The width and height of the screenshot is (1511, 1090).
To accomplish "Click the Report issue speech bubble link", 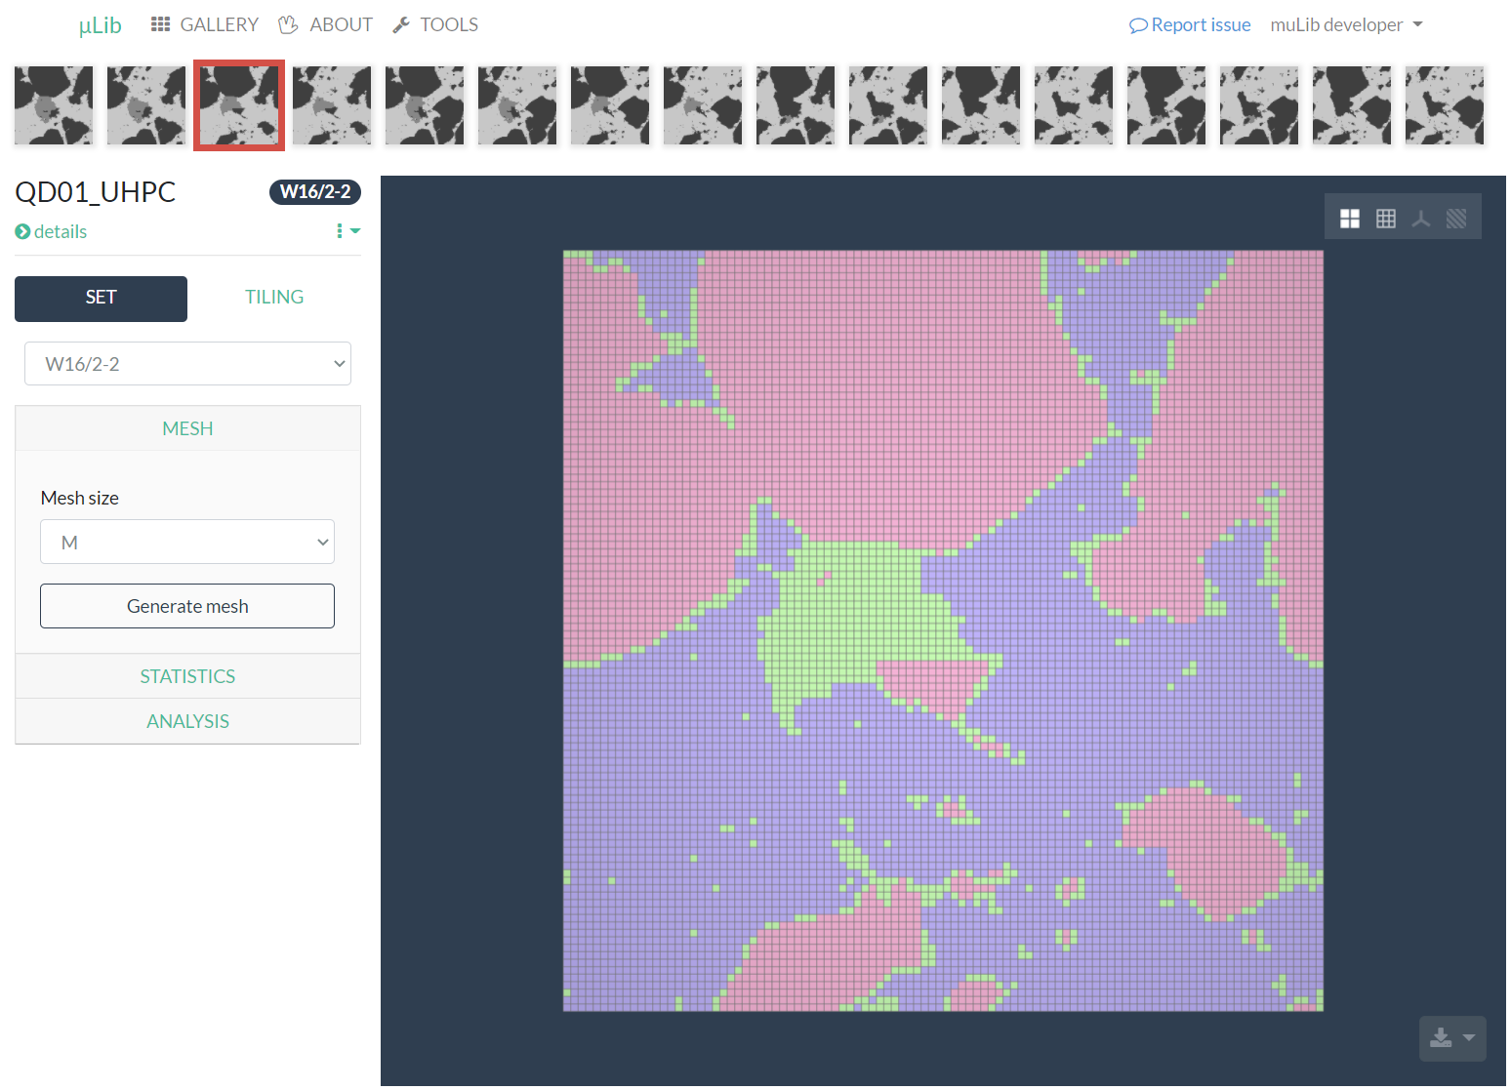I will click(1189, 25).
